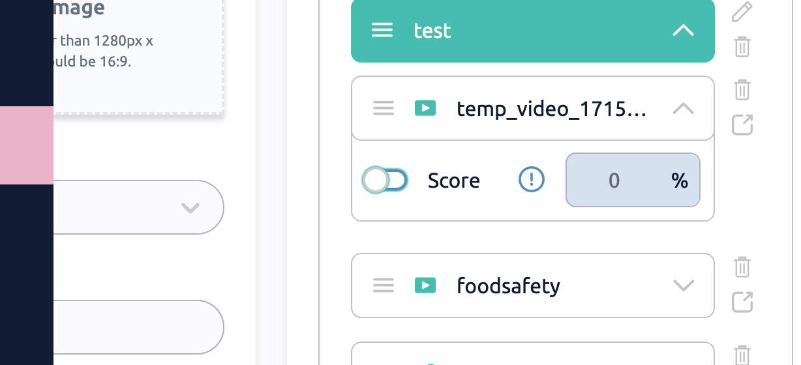Open temp_video item in new window icon

pos(742,124)
